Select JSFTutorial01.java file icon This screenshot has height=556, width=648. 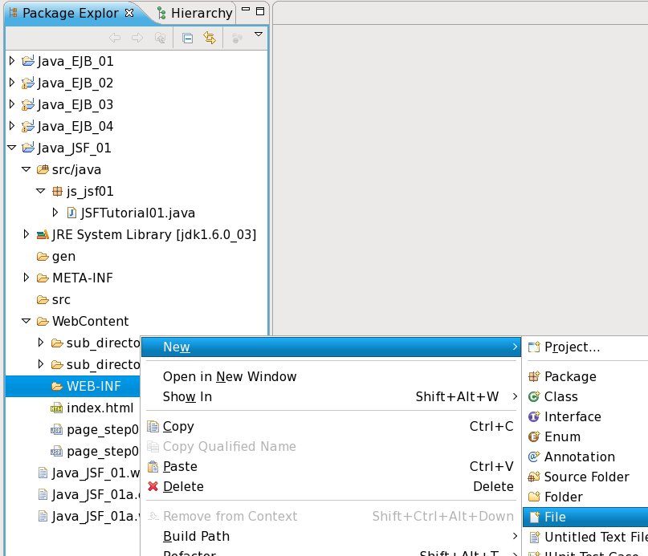(71, 213)
